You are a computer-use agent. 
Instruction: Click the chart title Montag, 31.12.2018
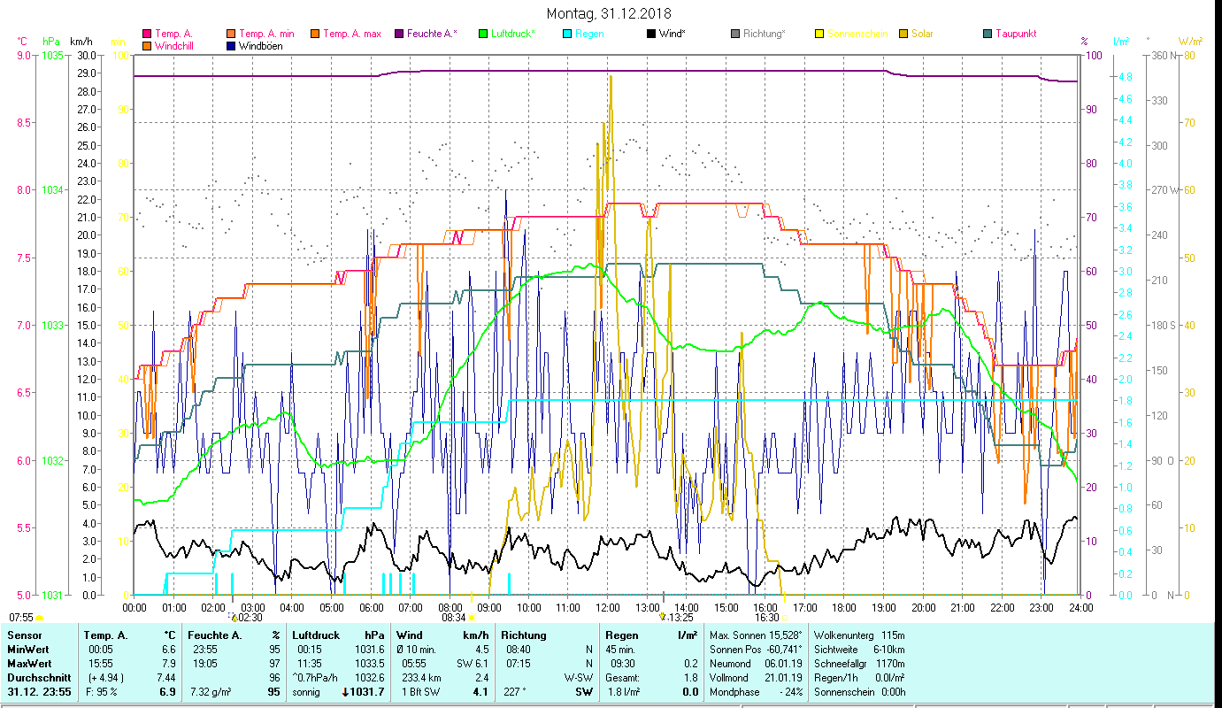609,13
